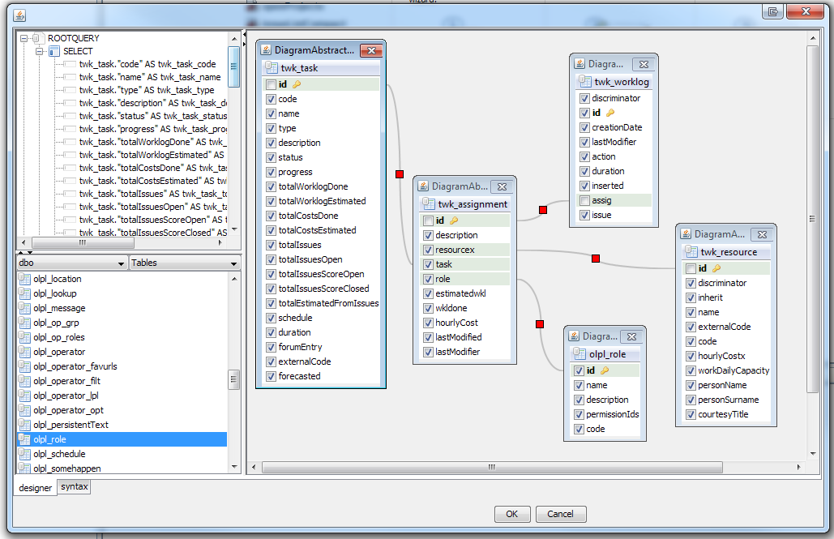Screen dimensions: 834x539
Task: Open the dbo schema dropdown
Action: pyautogui.click(x=122, y=263)
